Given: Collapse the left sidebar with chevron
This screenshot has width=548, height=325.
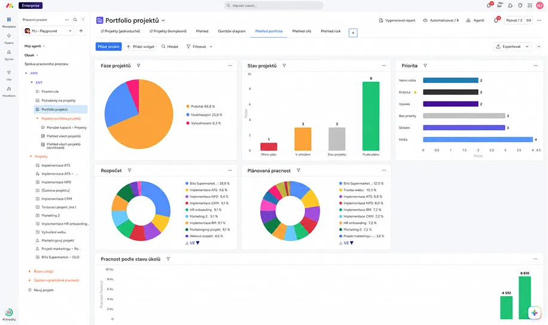Looking at the screenshot, I should [83, 20].
